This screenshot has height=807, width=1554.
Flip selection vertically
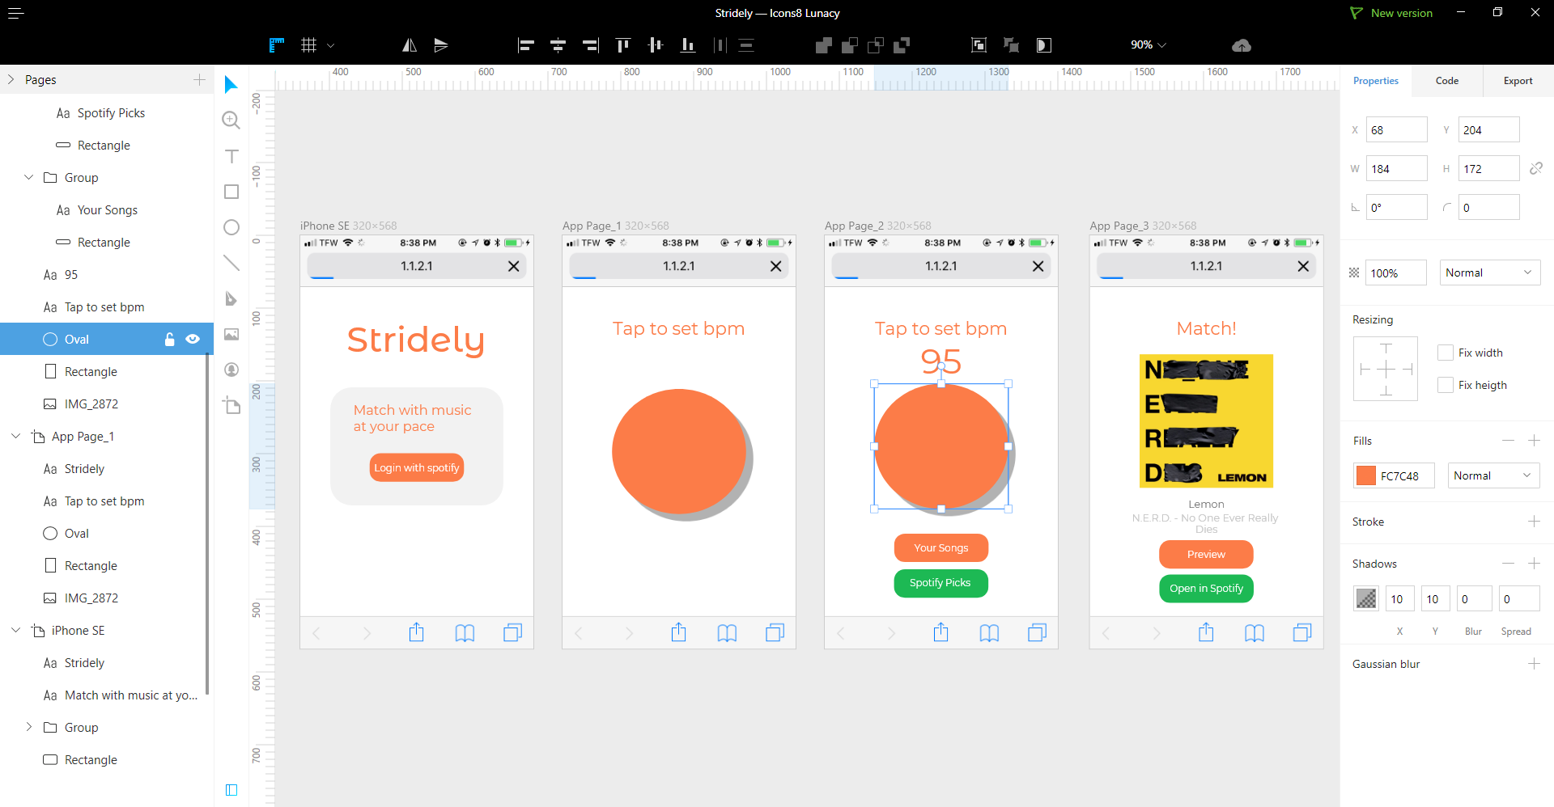tap(441, 45)
